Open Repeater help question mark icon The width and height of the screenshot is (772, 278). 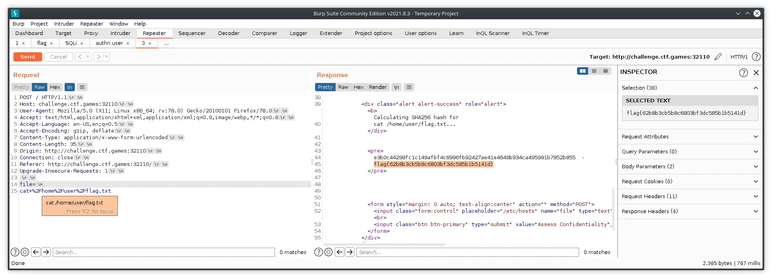tap(756, 57)
